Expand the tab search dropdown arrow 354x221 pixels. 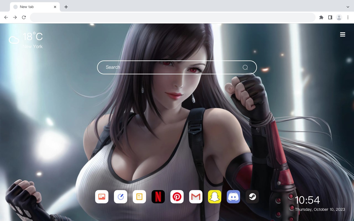348,7
